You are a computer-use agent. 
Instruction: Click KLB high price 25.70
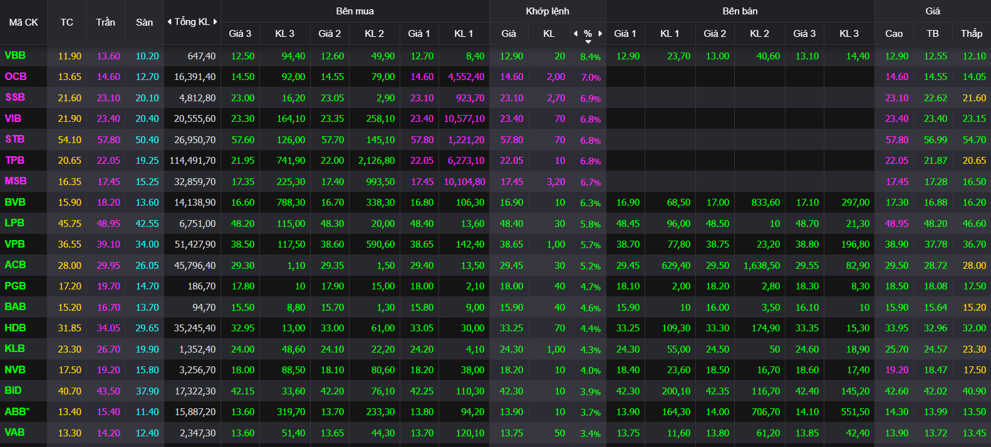click(896, 349)
